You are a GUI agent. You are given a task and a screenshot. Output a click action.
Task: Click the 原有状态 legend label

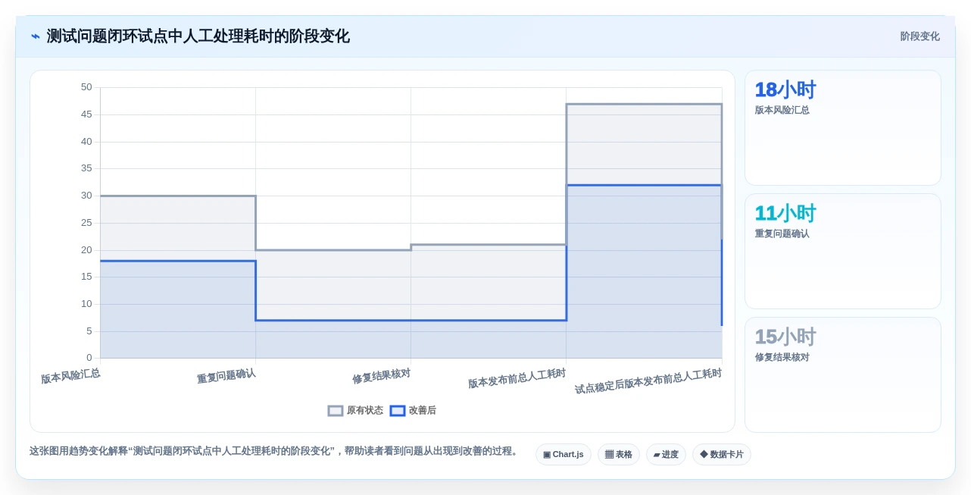tap(365, 411)
